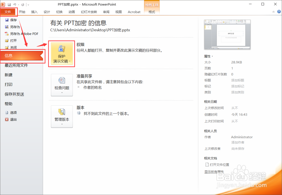This screenshot has height=195, width=282.
Task: Switch to the 幻灯片放映 tab
Action: point(89,12)
